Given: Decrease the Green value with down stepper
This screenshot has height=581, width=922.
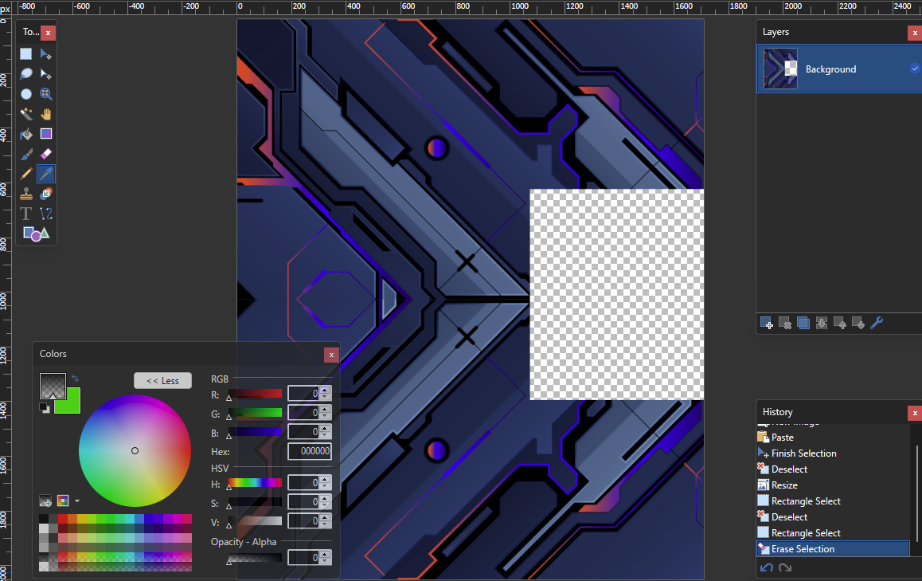Looking at the screenshot, I should tap(325, 415).
